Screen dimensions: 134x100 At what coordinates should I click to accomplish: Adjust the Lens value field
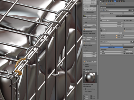[90, 25]
